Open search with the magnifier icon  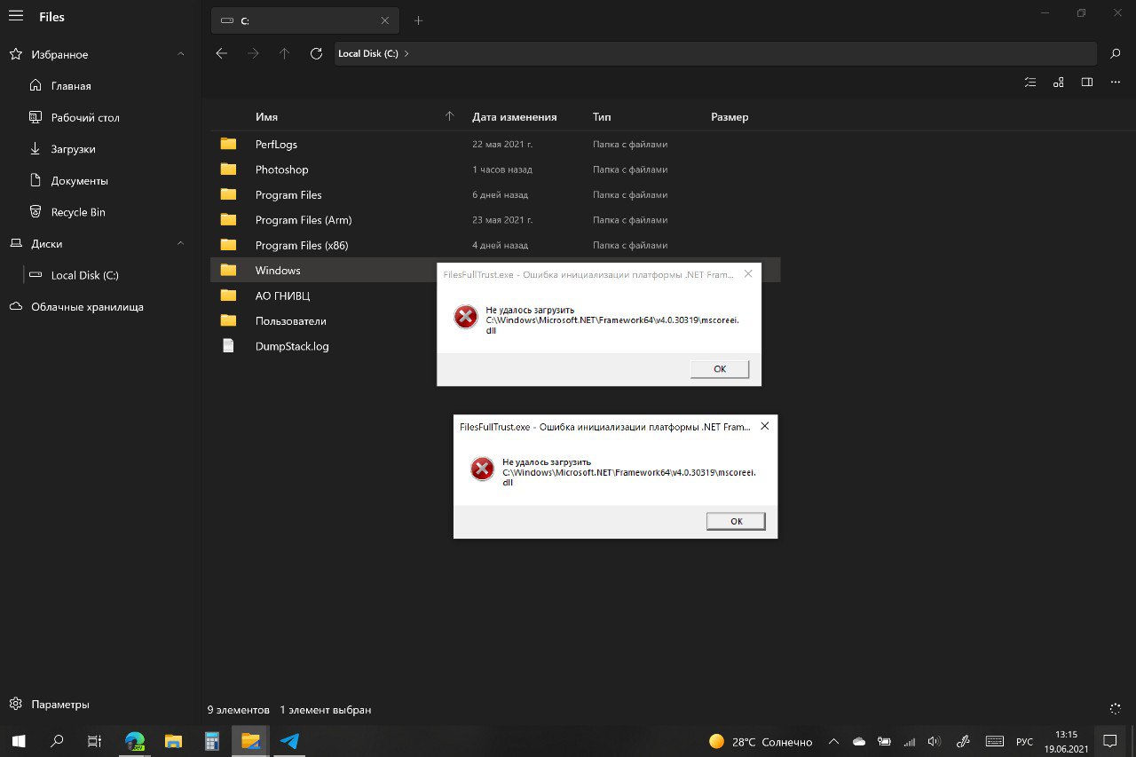pyautogui.click(x=1116, y=54)
